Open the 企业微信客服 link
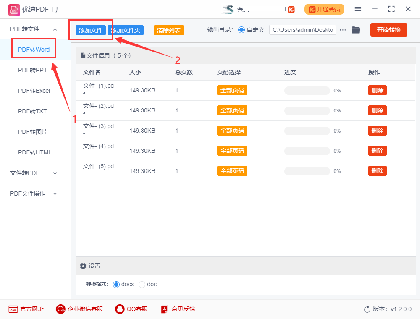This screenshot has width=420, height=319. point(85,309)
